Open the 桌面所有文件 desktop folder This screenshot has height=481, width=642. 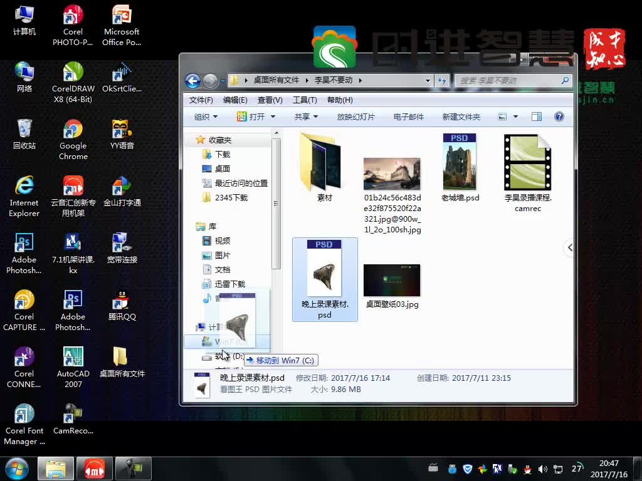tap(122, 361)
